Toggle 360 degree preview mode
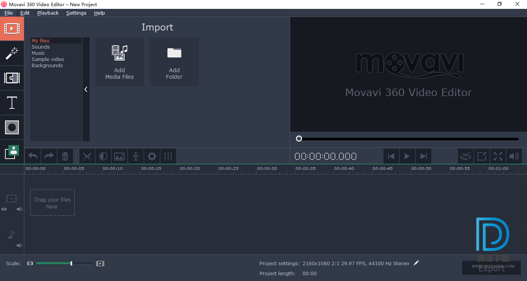 coord(466,156)
